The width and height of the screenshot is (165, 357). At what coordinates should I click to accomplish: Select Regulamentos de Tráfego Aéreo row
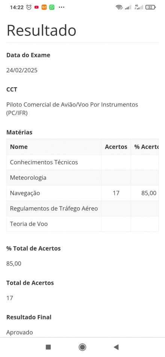[82, 209]
